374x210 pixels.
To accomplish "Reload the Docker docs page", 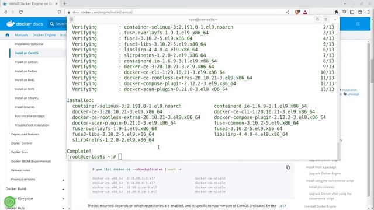I will click(x=21, y=12).
